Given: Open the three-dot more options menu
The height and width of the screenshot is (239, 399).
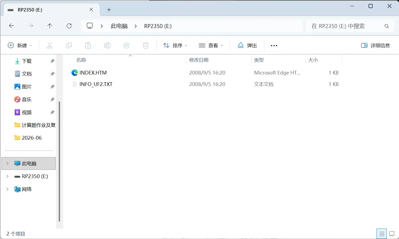Looking at the screenshot, I should point(274,46).
